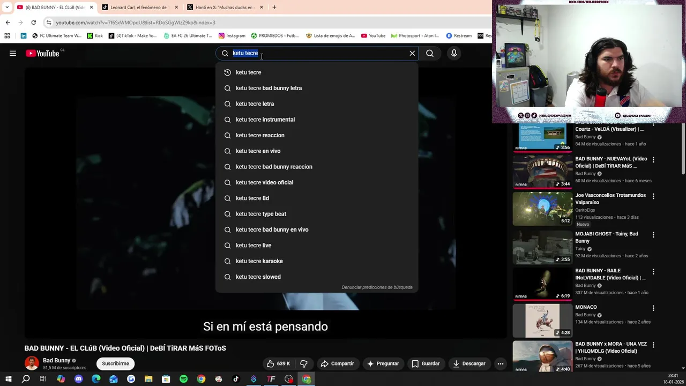Screen dimensions: 686x386
Task: Choose history suggestion 'ketu tecre'
Action: tap(317, 72)
